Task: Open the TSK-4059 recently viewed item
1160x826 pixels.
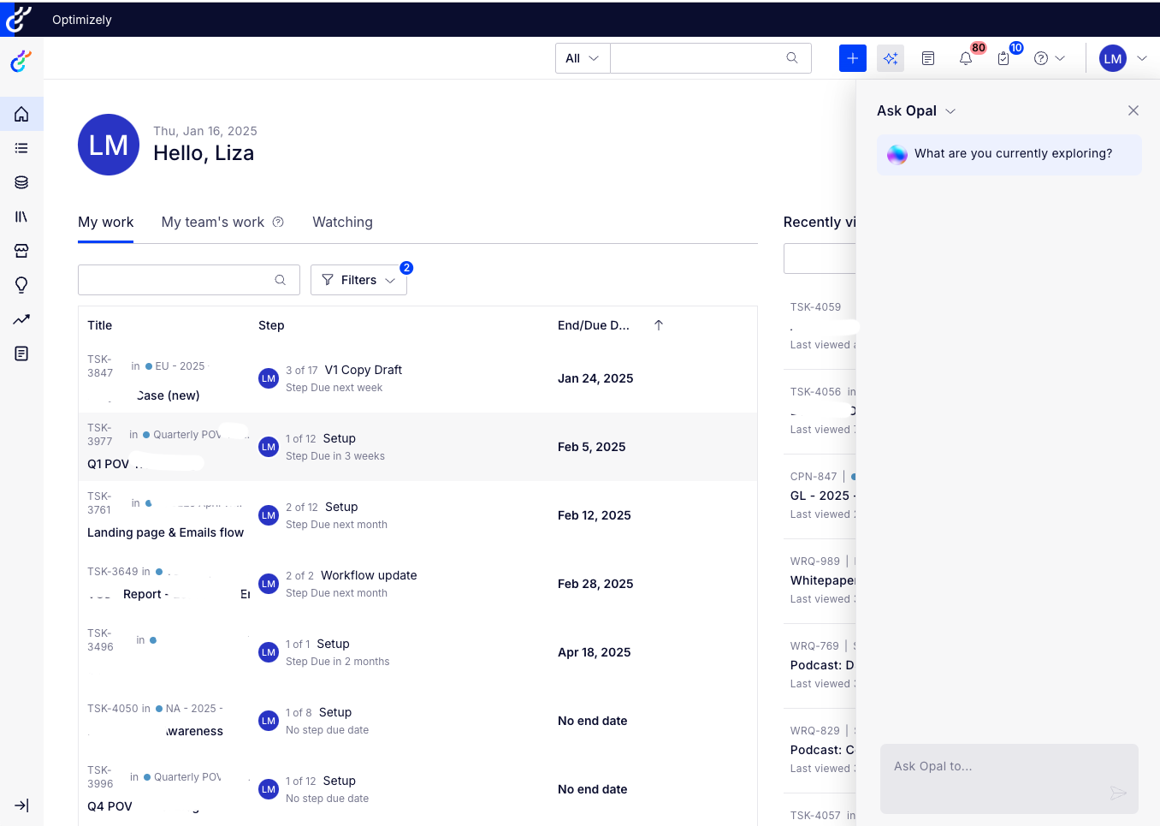Action: click(814, 306)
